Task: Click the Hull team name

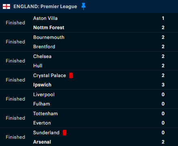Action: tap(38, 66)
